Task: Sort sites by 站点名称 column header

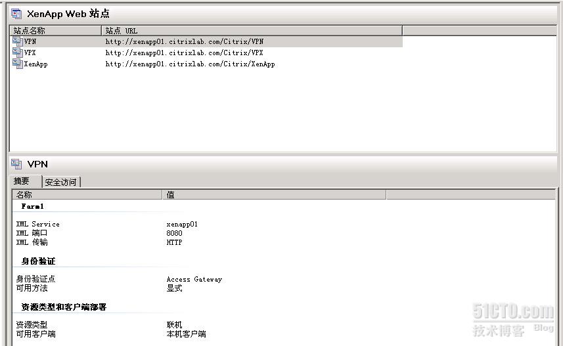Action: pyautogui.click(x=56, y=30)
